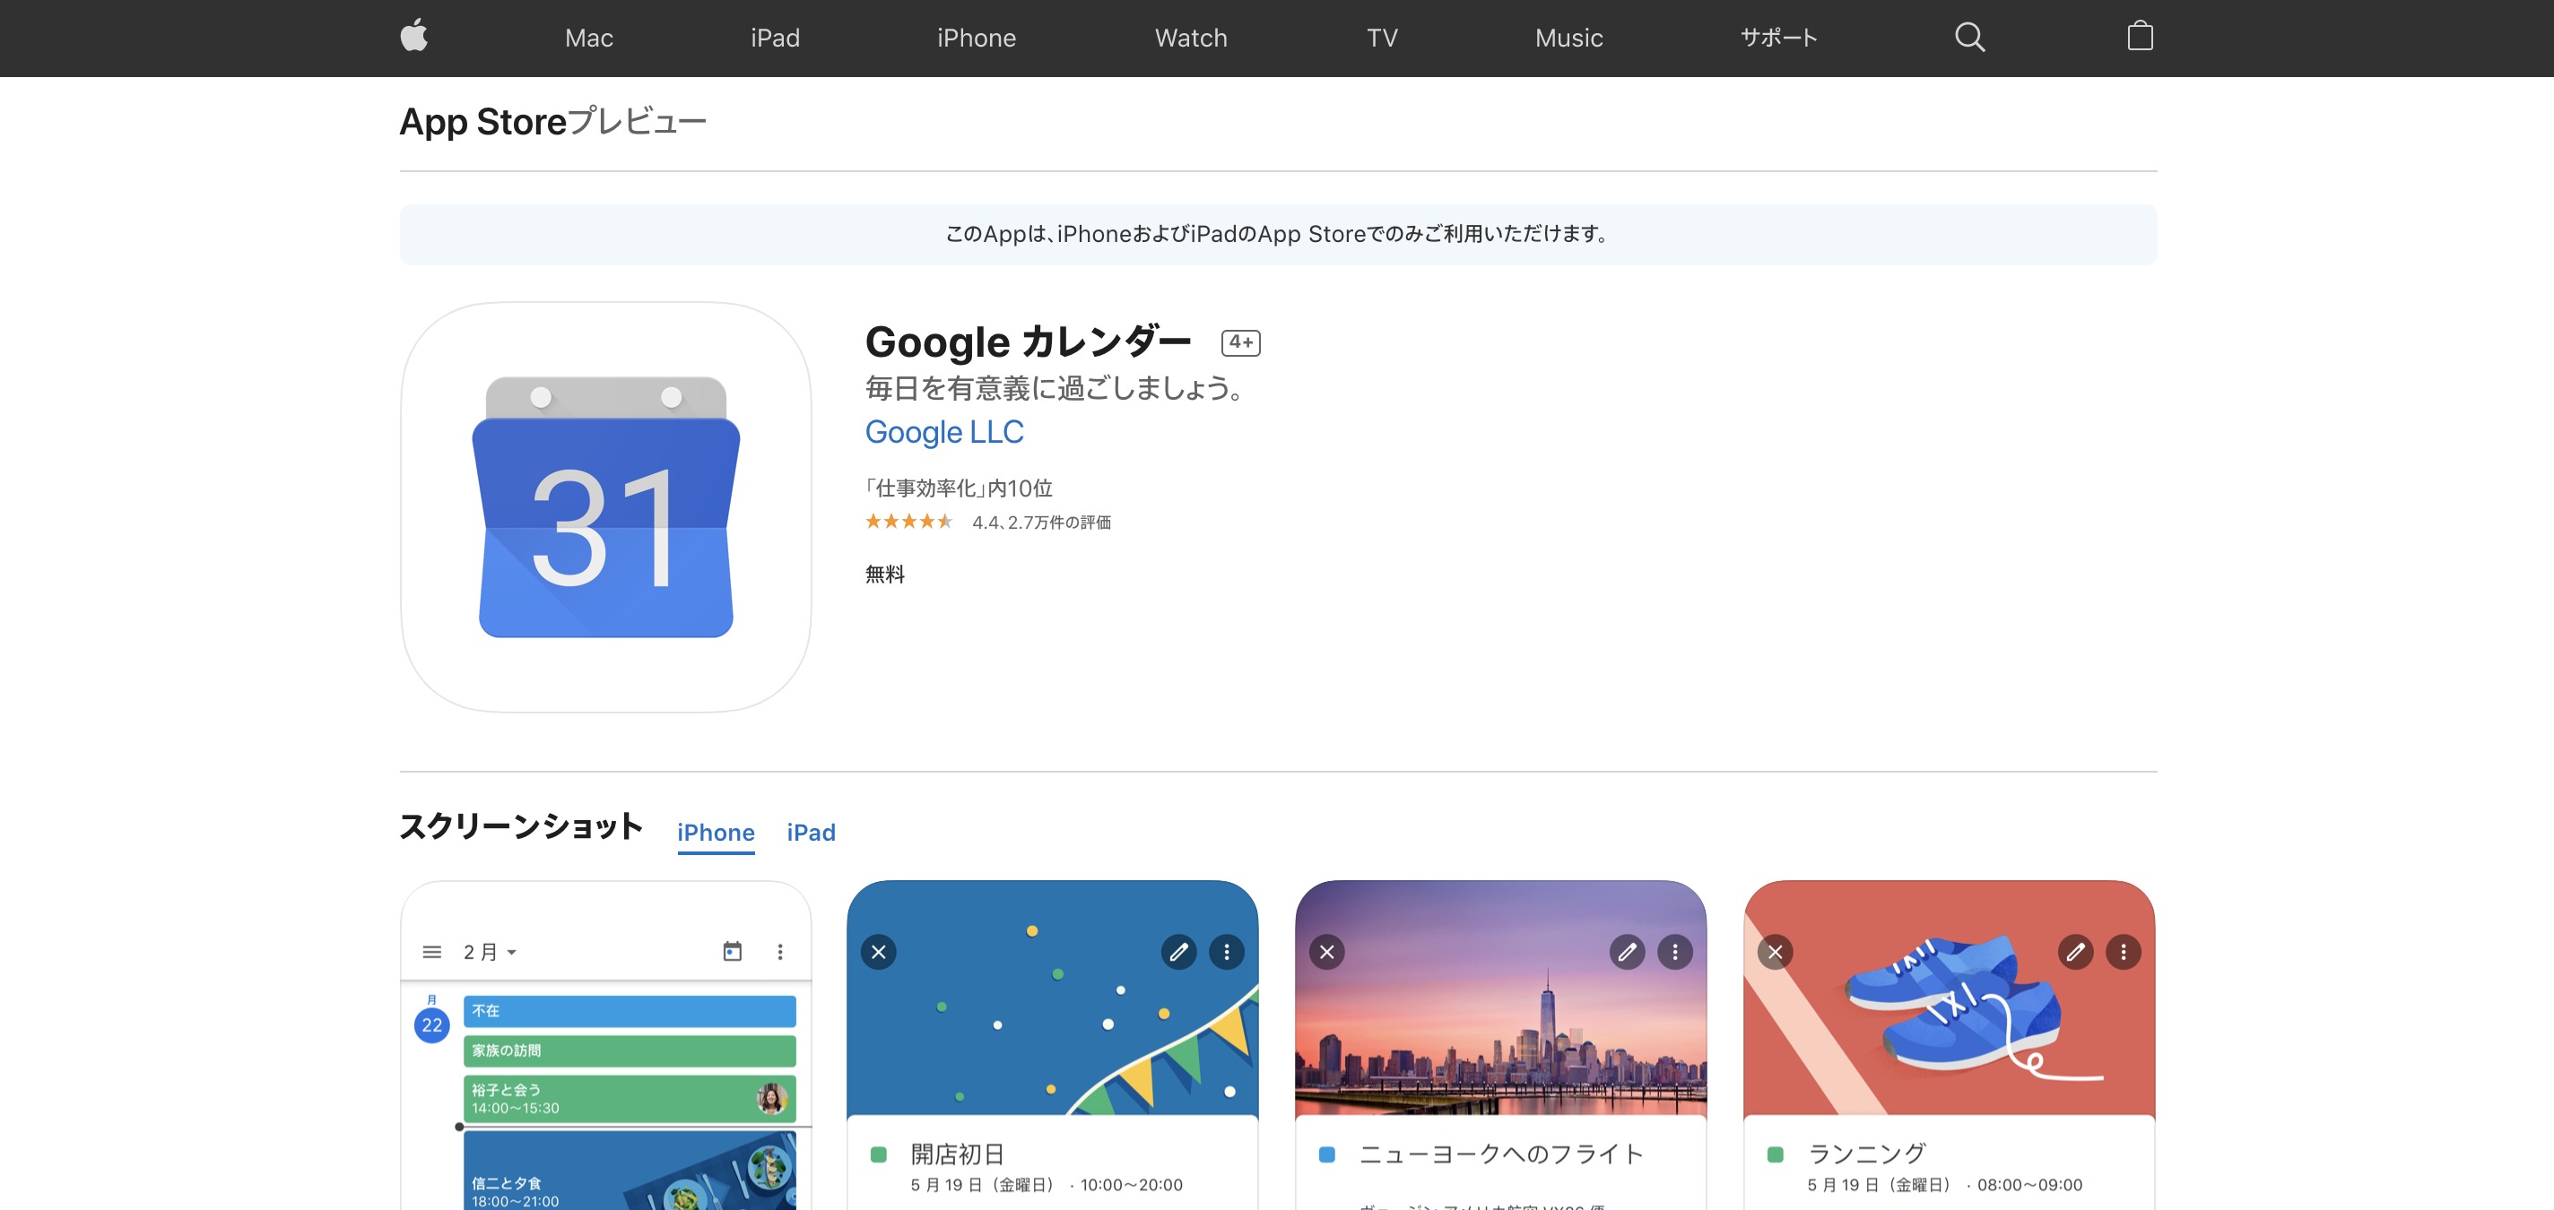Click 5月19日 08:00〜09:00 time text
The height and width of the screenshot is (1210, 2554).
coord(1944,1185)
